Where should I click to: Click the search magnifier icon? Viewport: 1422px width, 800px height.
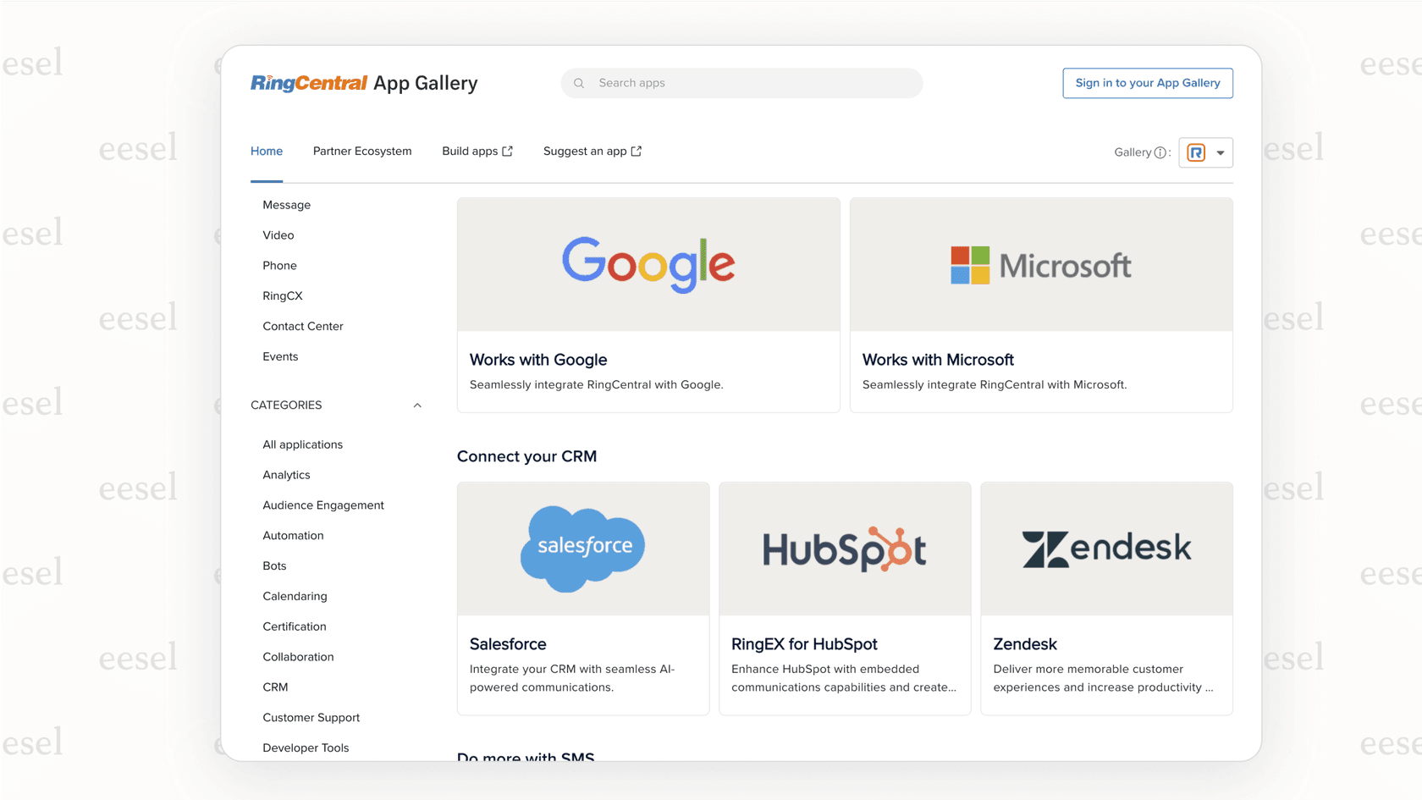coord(578,83)
